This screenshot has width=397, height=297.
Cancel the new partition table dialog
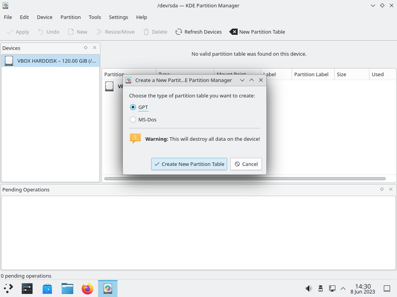click(x=246, y=164)
